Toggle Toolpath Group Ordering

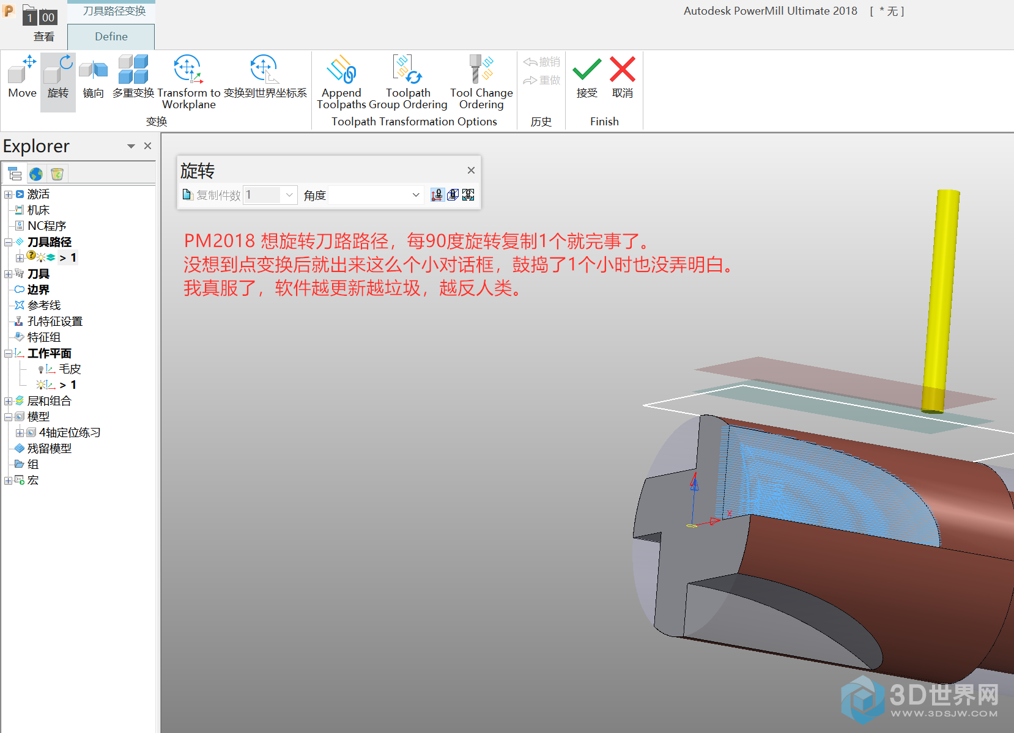(408, 83)
